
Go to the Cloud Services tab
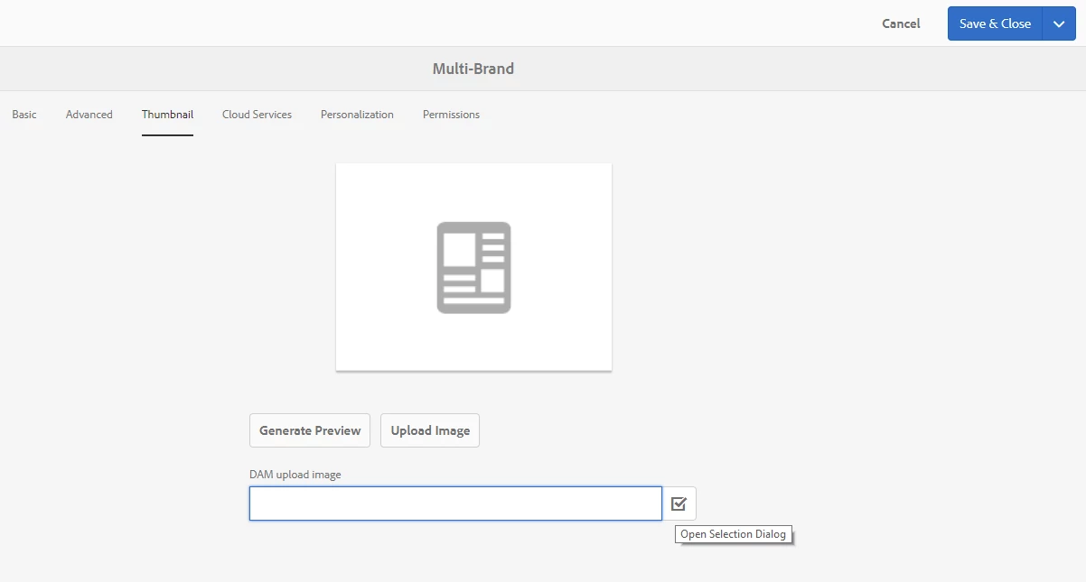pyautogui.click(x=257, y=115)
